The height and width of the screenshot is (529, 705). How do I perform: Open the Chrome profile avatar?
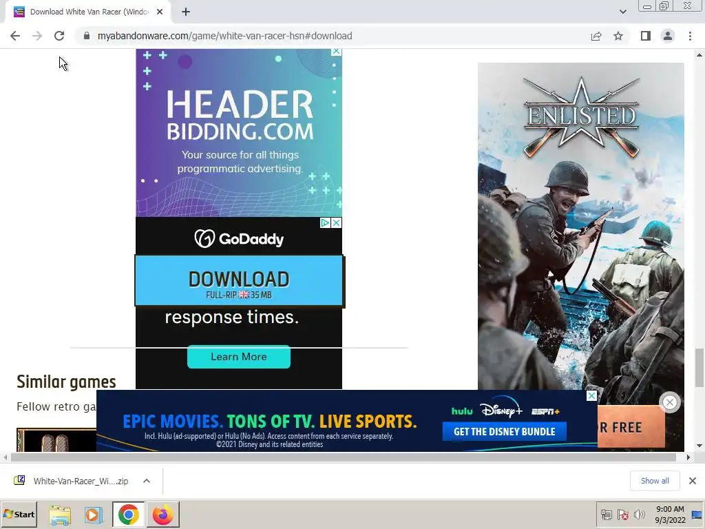pos(668,36)
